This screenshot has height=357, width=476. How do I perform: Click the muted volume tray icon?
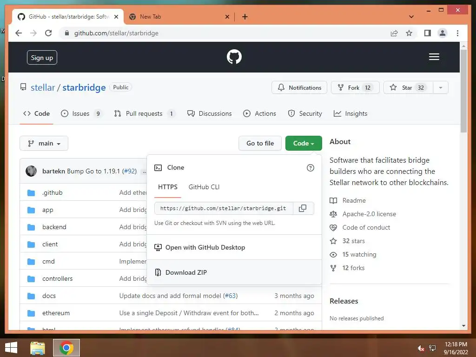coord(421,348)
